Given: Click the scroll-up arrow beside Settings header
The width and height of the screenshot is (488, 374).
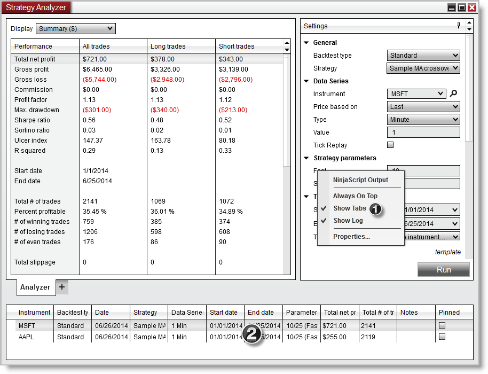Looking at the screenshot, I should pos(468,22).
